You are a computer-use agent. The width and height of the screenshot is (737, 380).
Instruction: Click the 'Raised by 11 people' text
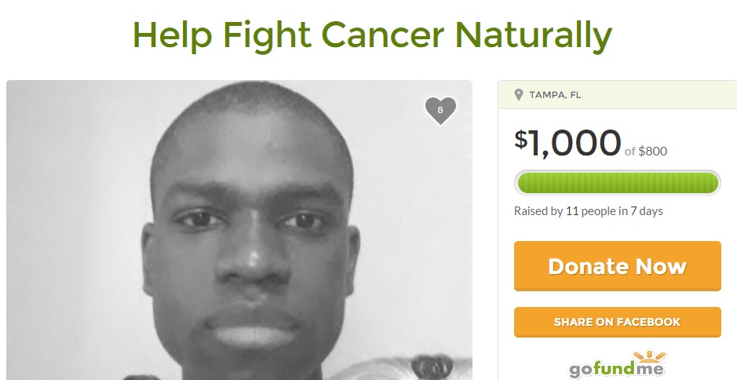[565, 211]
